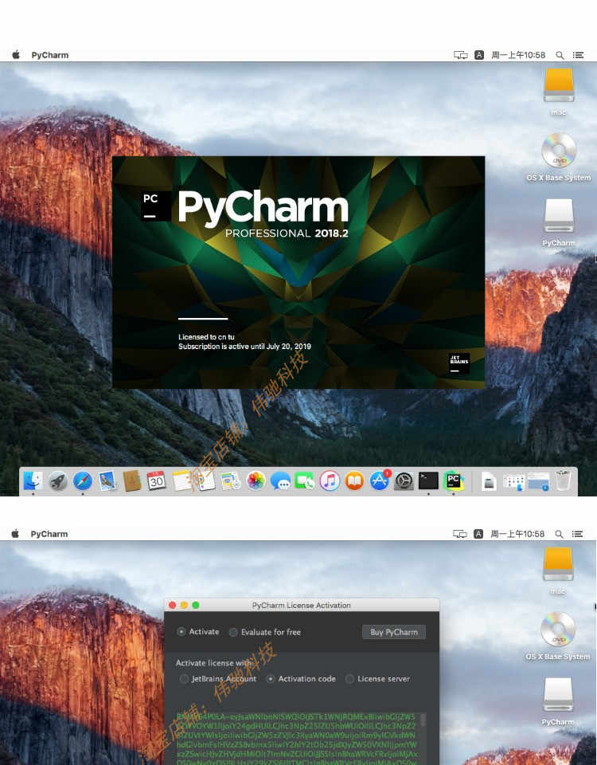This screenshot has height=765, width=597.
Task: Open Calendar icon showing 30
Action: click(157, 481)
